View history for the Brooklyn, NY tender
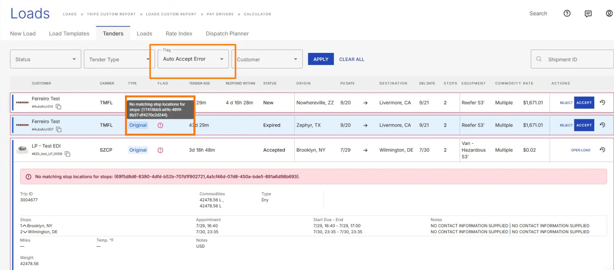The height and width of the screenshot is (270, 614). (602, 150)
